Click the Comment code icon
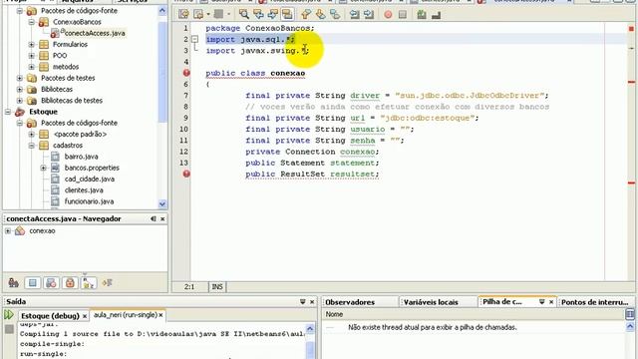 (x=422, y=15)
